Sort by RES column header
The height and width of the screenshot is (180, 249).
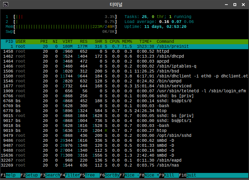[x=83, y=42]
